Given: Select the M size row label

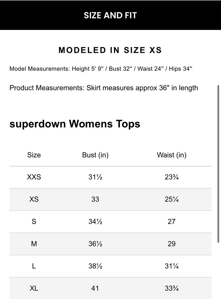Looking at the screenshot, I should click(34, 244).
